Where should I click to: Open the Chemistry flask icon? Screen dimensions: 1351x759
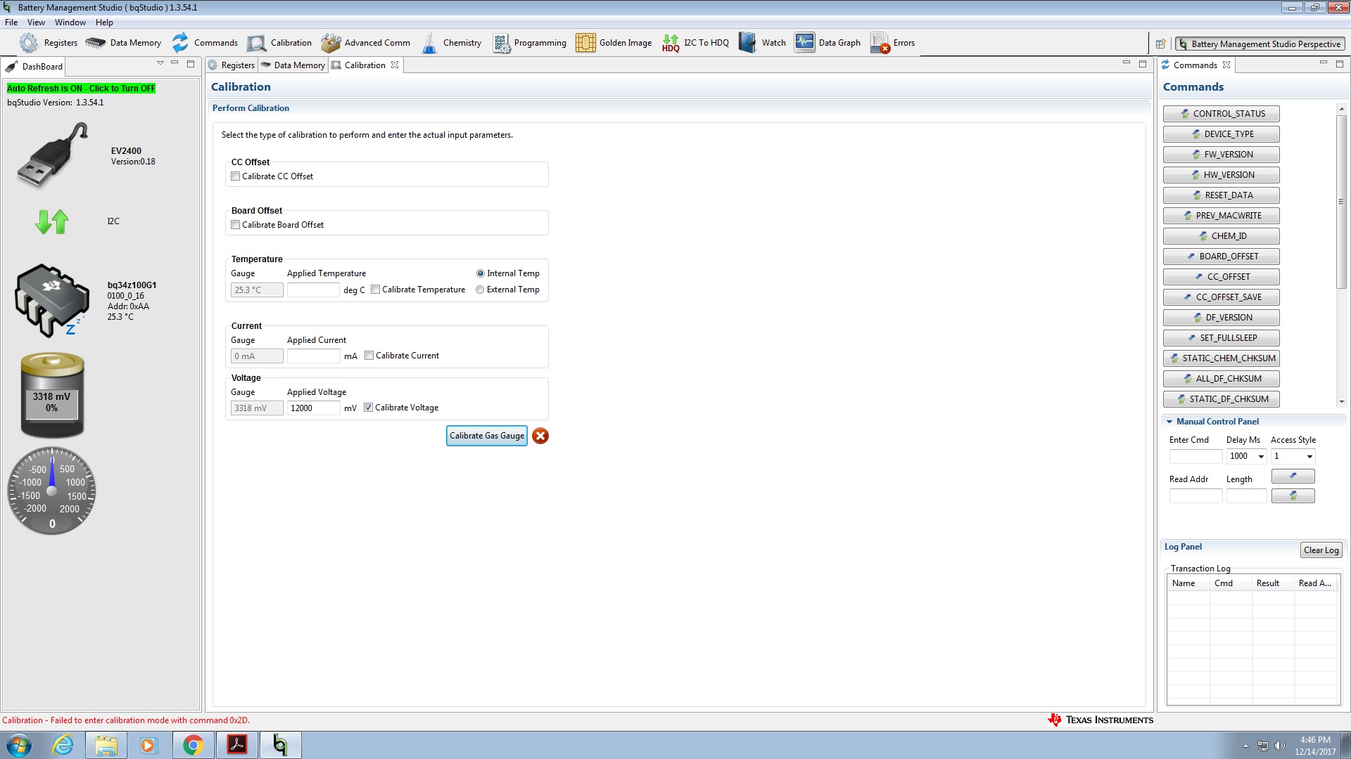point(429,43)
